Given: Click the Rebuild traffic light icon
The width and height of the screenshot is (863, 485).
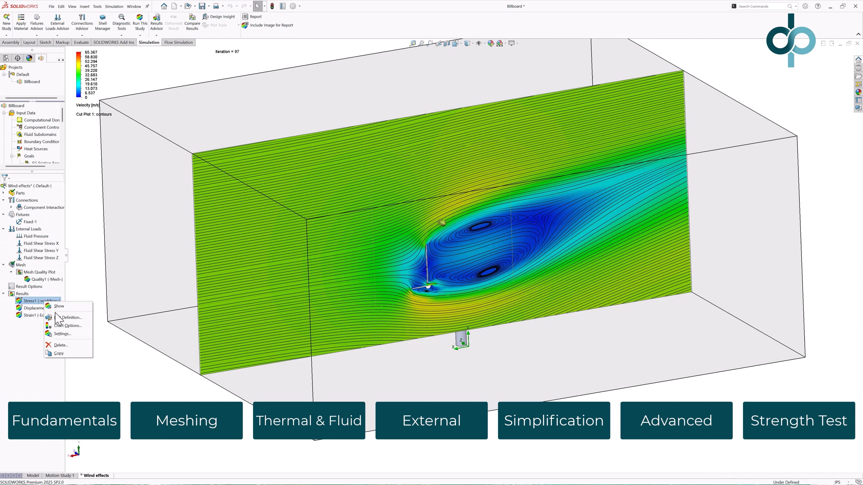Looking at the screenshot, I should coord(272,6).
